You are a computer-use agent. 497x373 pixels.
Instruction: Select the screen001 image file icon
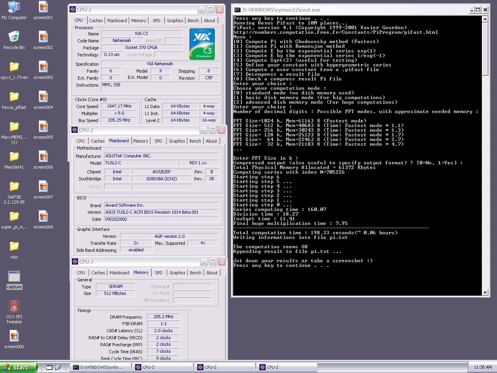click(43, 7)
